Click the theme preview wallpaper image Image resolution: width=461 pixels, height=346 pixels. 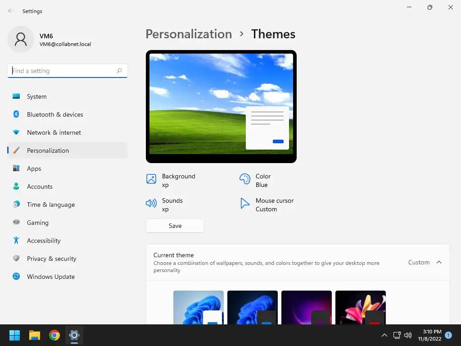221,104
